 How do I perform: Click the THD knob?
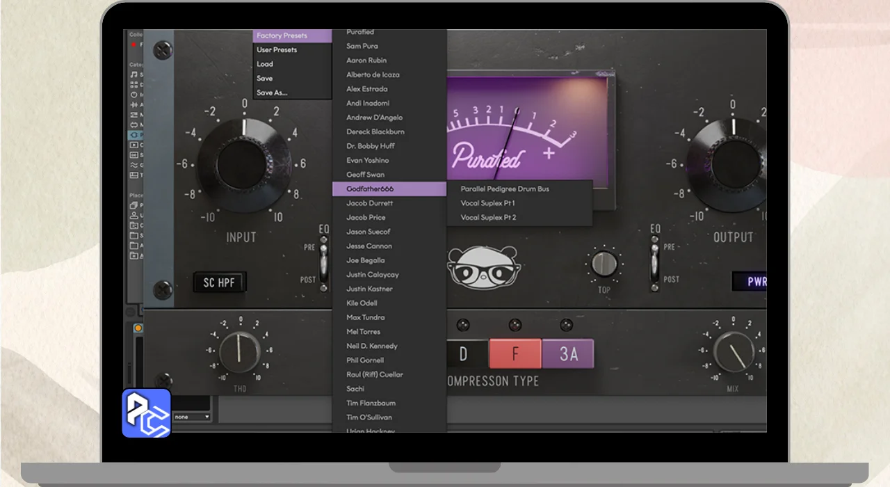tap(239, 352)
